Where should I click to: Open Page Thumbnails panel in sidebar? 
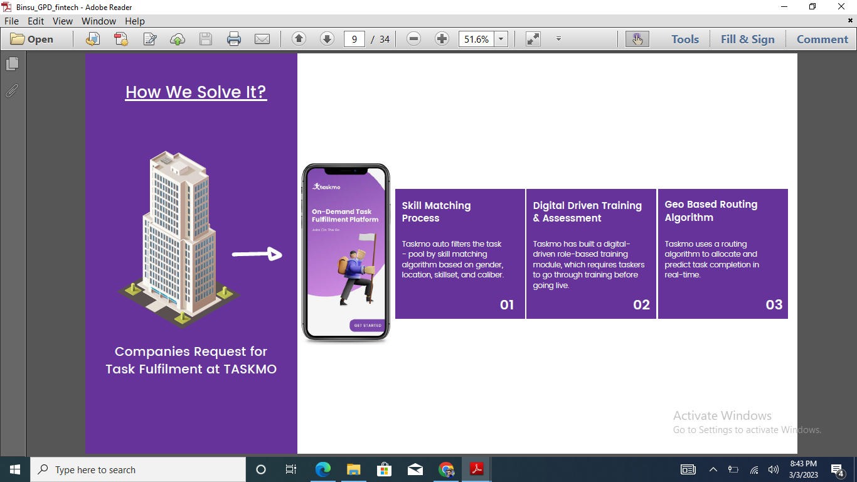(x=12, y=64)
